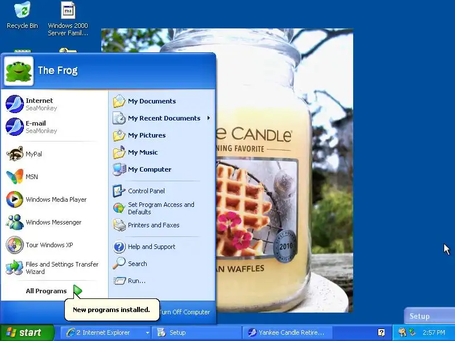
Task: Click Turn Off Computer
Action: point(184,312)
